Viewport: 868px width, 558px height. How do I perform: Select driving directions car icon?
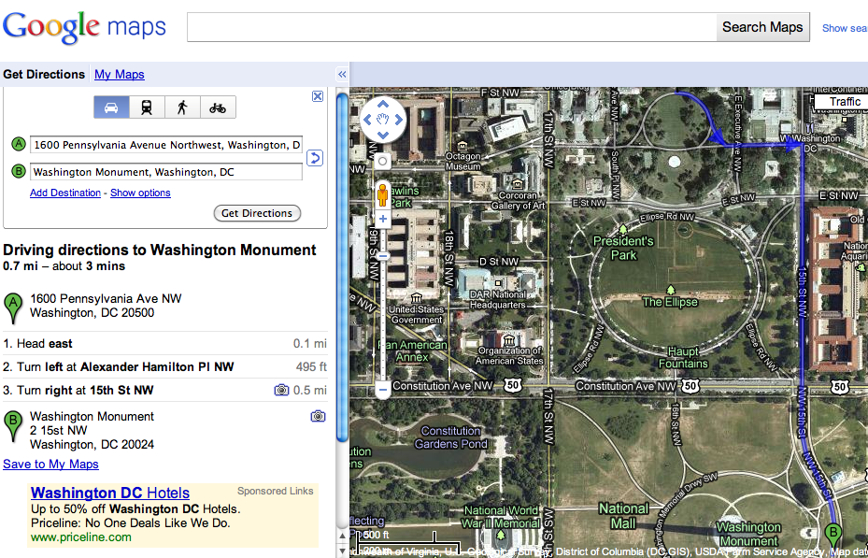coord(111,107)
